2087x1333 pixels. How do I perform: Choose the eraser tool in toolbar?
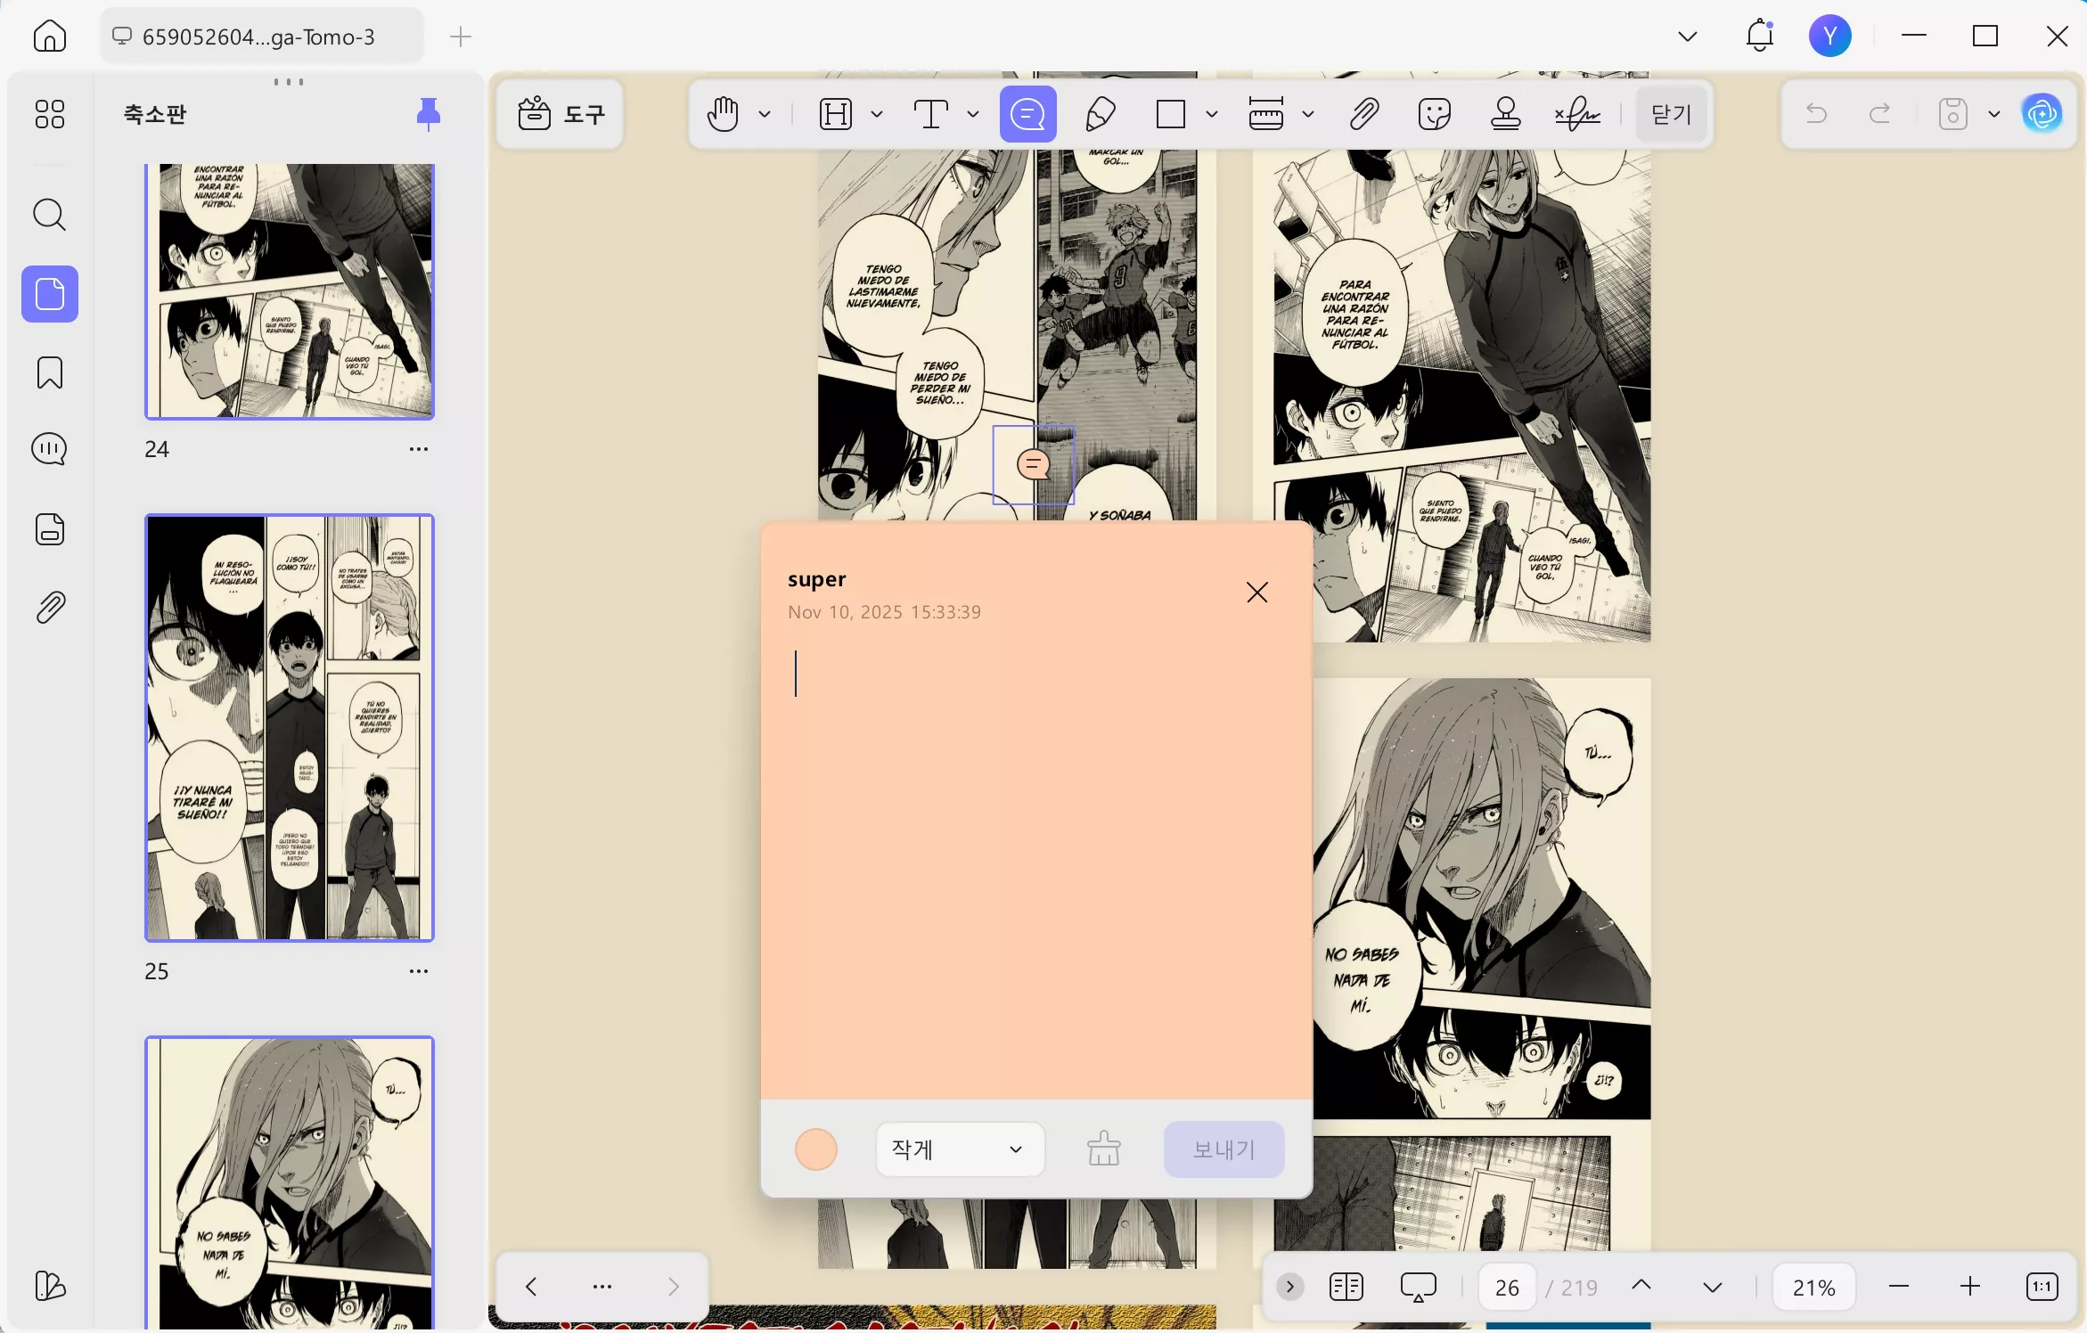point(1101,114)
